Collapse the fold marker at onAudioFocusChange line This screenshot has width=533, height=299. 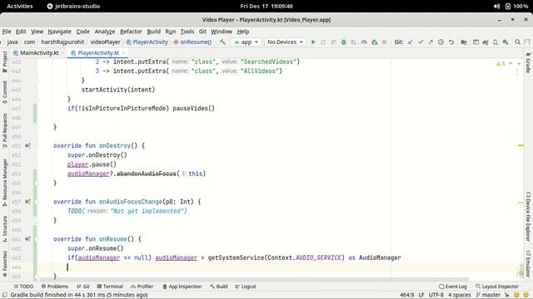(x=37, y=202)
